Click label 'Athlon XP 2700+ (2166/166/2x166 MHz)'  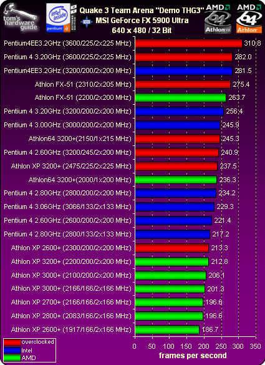click(x=71, y=303)
